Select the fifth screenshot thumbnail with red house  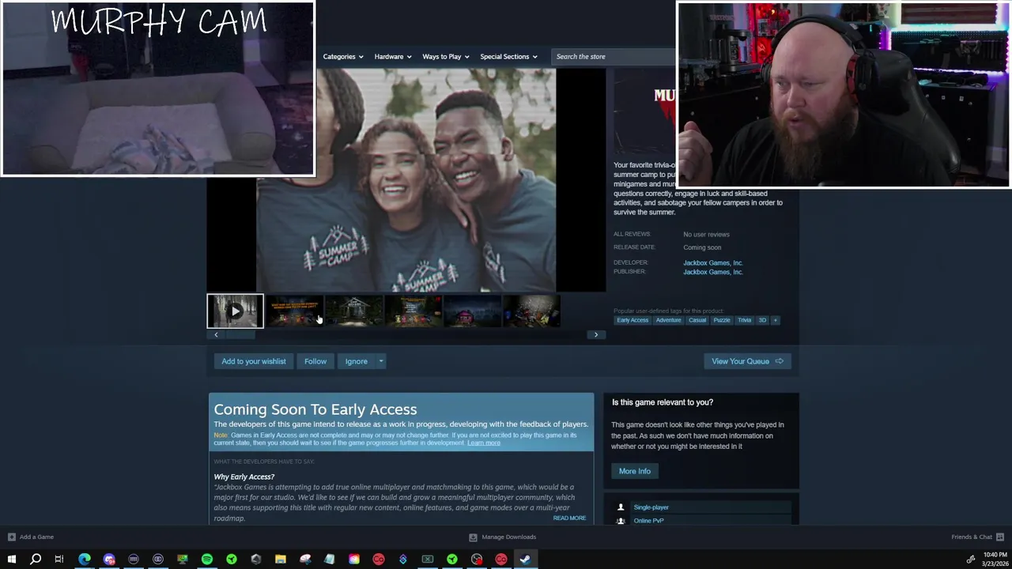coord(472,311)
